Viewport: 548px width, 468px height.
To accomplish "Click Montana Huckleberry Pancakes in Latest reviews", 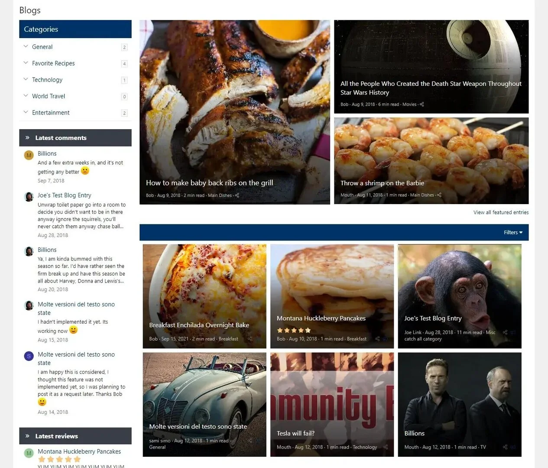I will click(79, 452).
